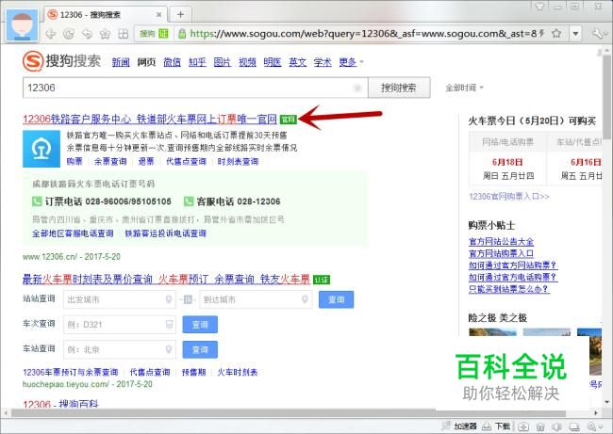Open 官方网站公告大全 tip link
The image size is (613, 434).
501,242
